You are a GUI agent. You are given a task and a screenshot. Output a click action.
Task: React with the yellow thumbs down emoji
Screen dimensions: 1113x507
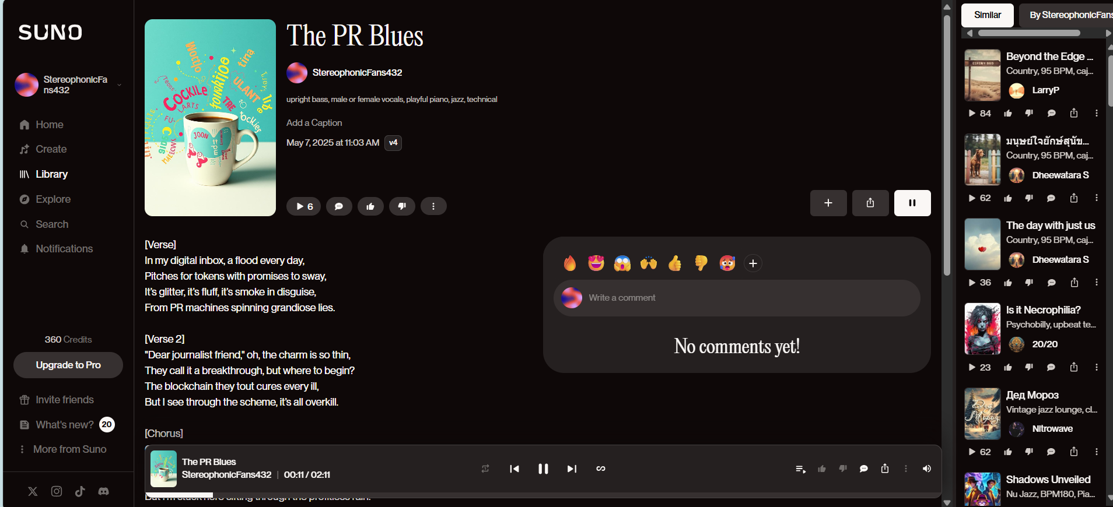click(x=701, y=263)
